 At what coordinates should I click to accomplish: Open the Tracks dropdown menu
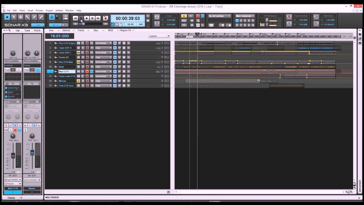coord(83,30)
